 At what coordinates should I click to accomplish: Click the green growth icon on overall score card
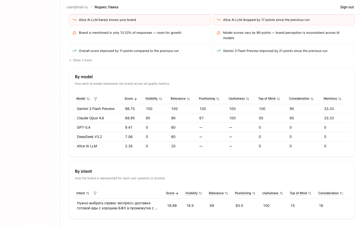(x=74, y=51)
